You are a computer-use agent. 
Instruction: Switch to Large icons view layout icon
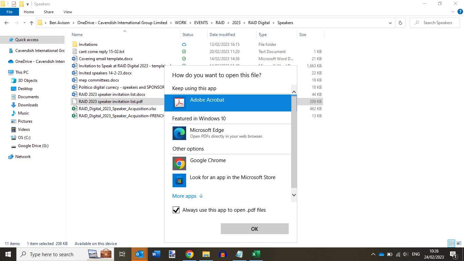coord(459,243)
